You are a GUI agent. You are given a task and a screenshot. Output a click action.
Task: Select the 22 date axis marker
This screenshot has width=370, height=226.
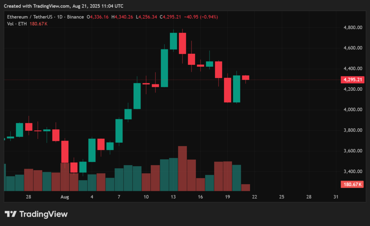point(255,197)
